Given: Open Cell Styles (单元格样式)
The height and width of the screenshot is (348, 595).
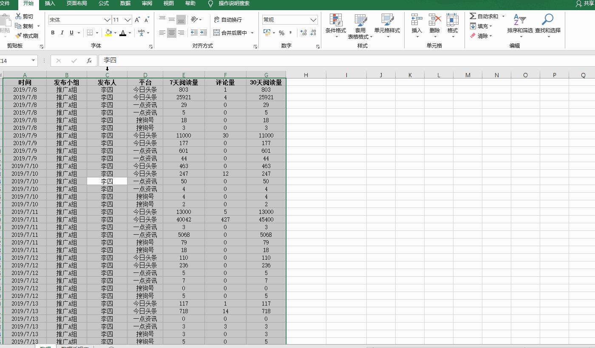Looking at the screenshot, I should coord(387,26).
